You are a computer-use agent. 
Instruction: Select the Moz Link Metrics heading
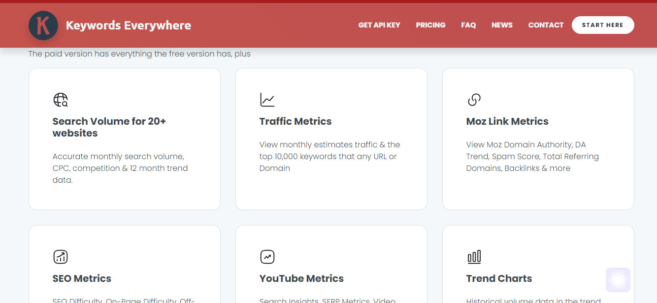pyautogui.click(x=507, y=121)
